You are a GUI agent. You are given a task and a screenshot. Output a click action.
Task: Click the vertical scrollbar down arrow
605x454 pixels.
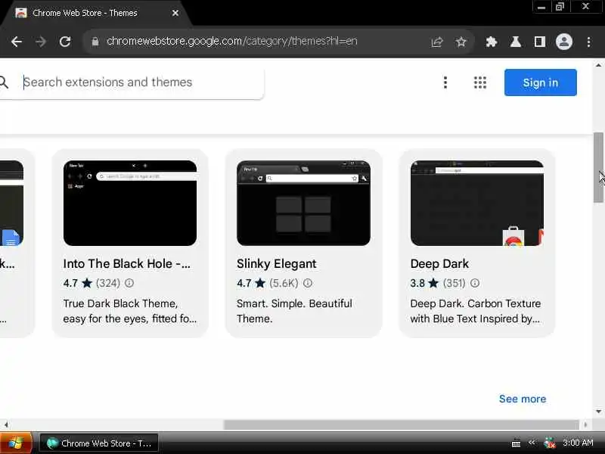click(x=598, y=412)
